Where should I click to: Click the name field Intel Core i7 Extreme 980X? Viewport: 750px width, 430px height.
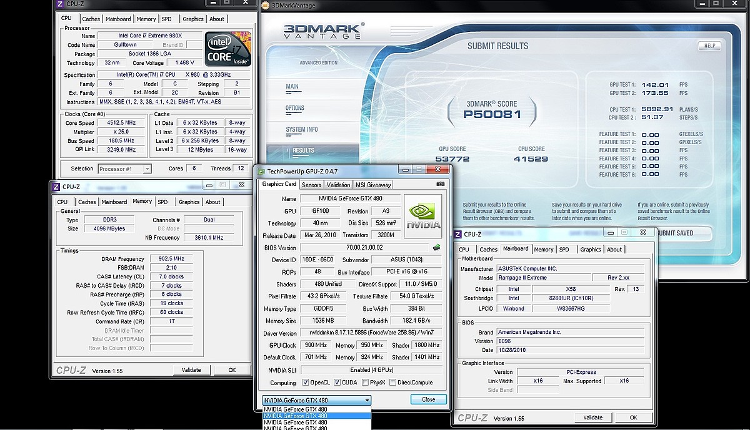tap(149, 36)
